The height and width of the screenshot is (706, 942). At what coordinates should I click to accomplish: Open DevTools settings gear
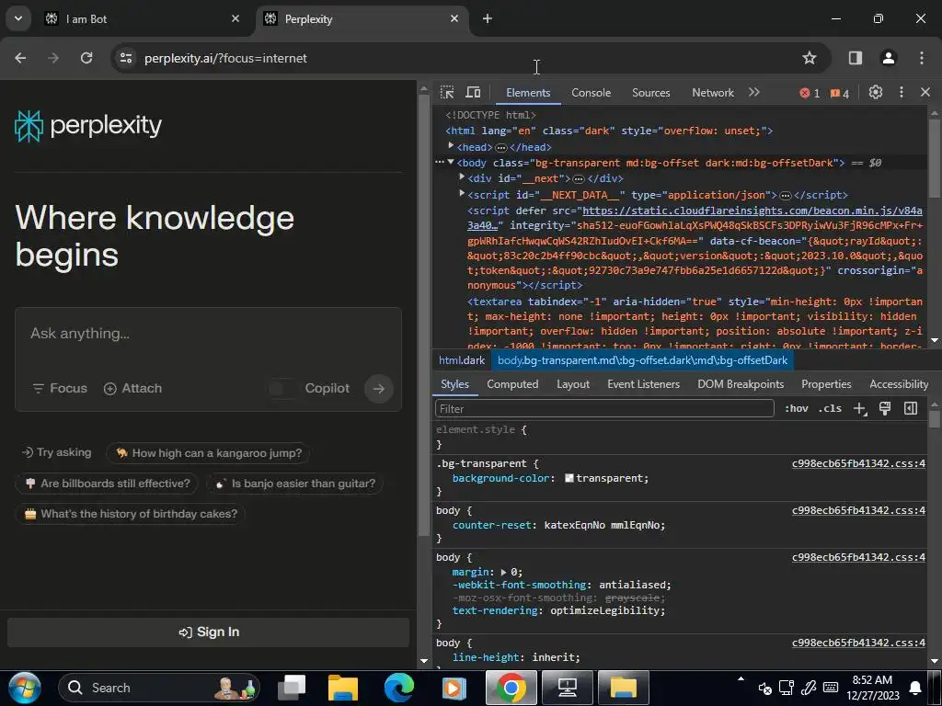(876, 93)
